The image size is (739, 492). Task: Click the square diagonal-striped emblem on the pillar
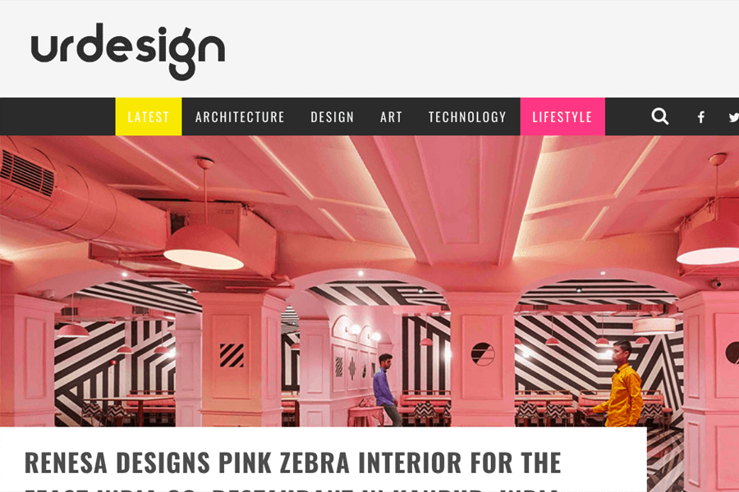click(x=232, y=355)
